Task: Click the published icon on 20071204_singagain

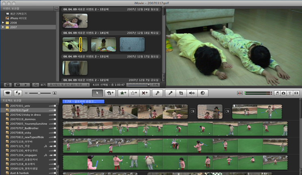Action: [45, 155]
